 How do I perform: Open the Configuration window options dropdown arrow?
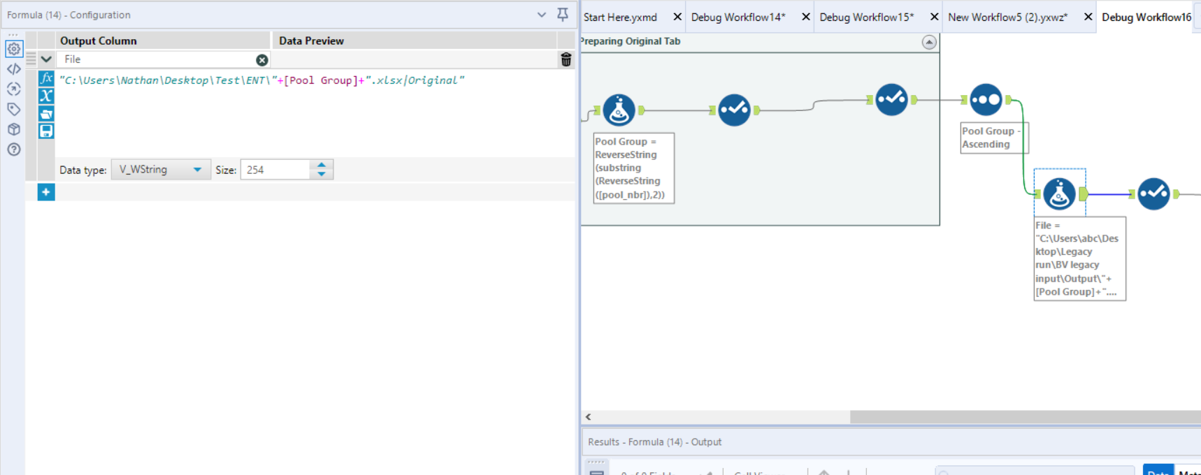[542, 15]
